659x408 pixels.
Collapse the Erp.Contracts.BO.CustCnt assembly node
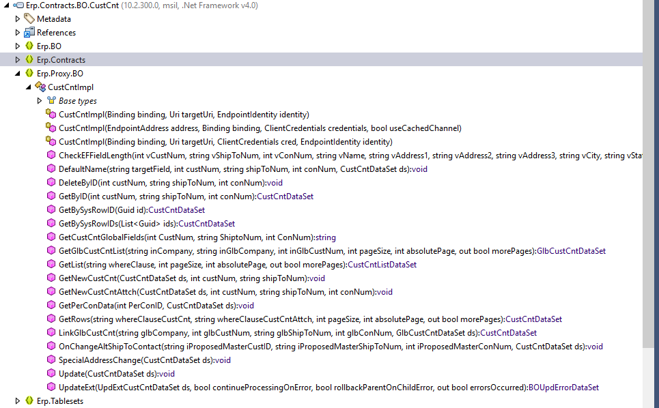tap(6, 5)
